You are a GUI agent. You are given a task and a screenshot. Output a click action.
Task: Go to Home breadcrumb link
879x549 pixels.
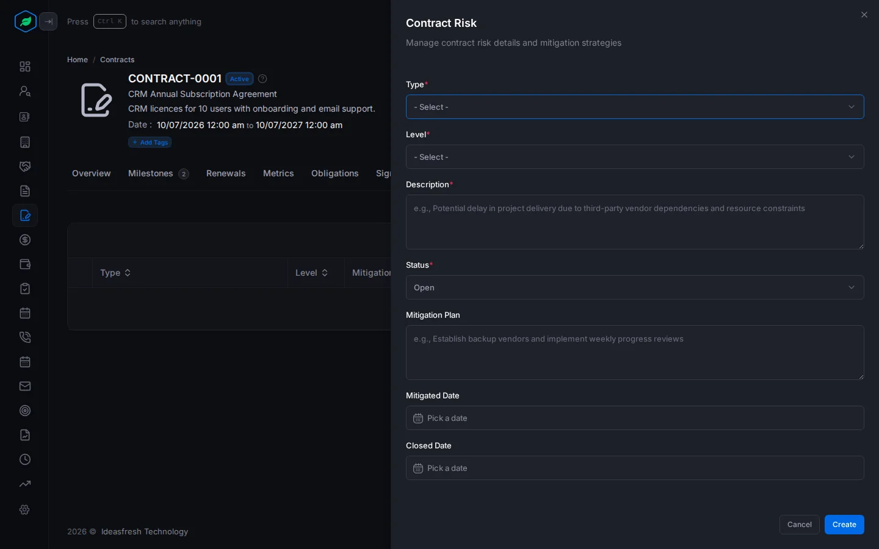click(78, 60)
